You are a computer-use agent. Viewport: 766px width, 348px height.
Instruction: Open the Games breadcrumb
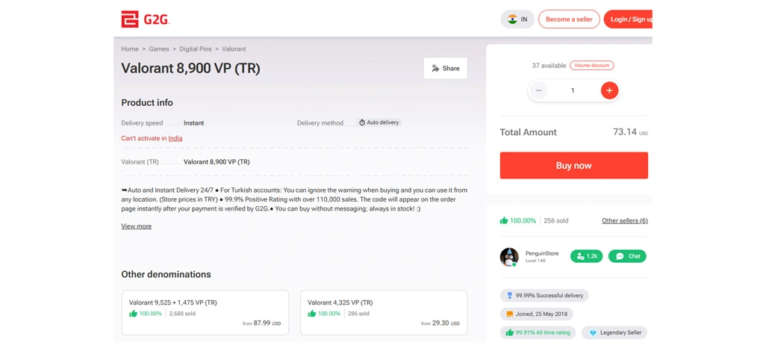click(159, 49)
